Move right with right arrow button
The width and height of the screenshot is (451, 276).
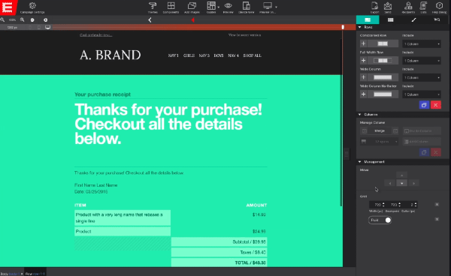[413, 183]
